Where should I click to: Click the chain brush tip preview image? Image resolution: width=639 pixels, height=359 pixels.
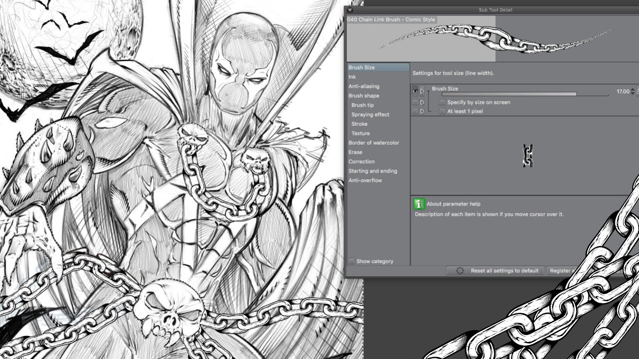(528, 156)
